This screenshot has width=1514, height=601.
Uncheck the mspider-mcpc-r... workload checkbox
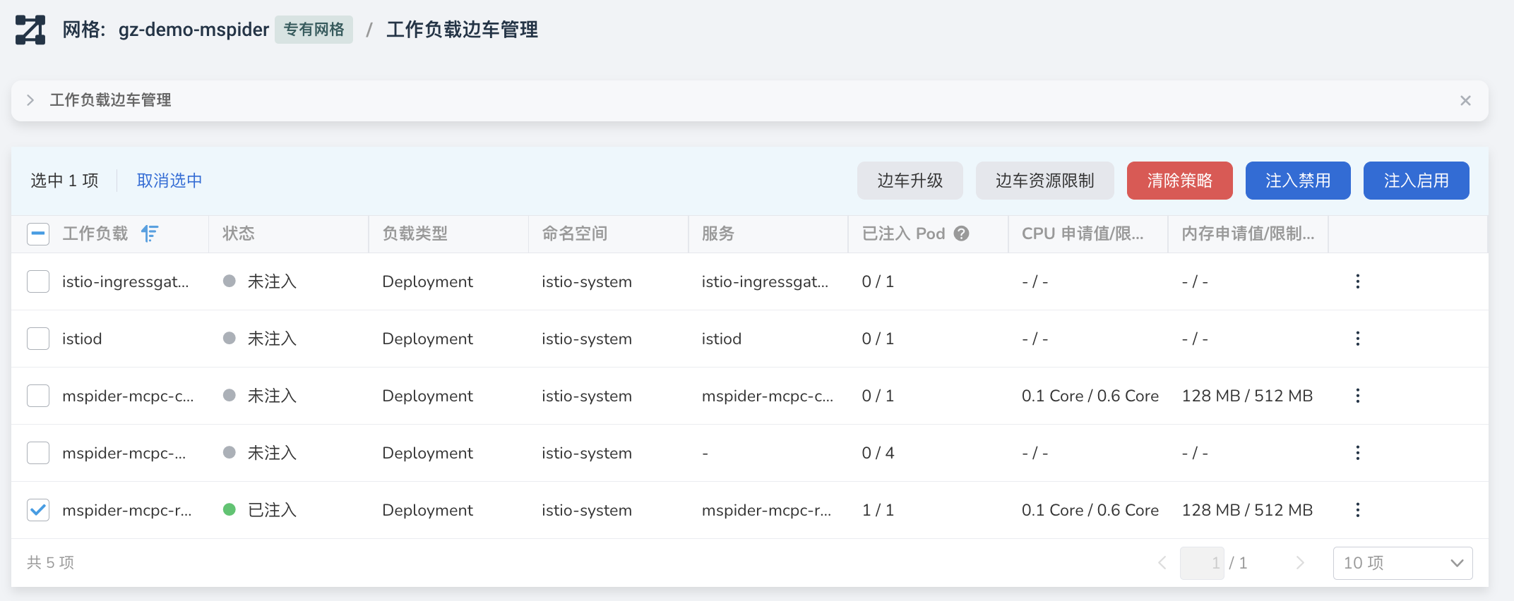[38, 510]
